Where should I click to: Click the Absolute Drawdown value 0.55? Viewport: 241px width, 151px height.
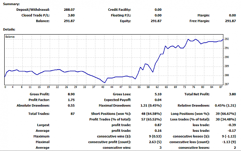(71, 106)
